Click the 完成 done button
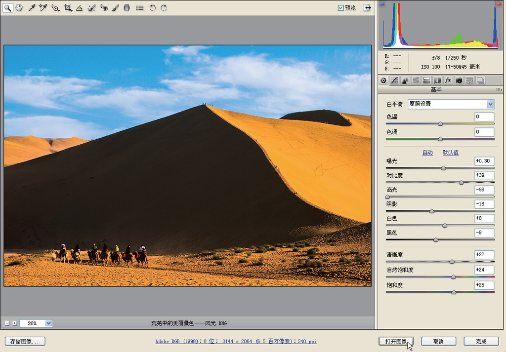Screen dimensions: 506x352 [x=481, y=341]
